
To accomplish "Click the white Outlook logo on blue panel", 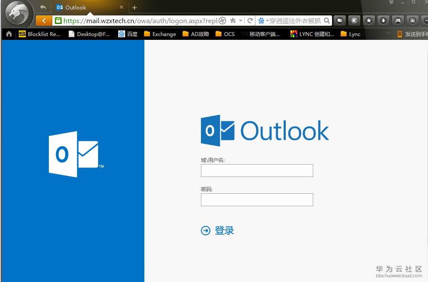I will [x=76, y=154].
